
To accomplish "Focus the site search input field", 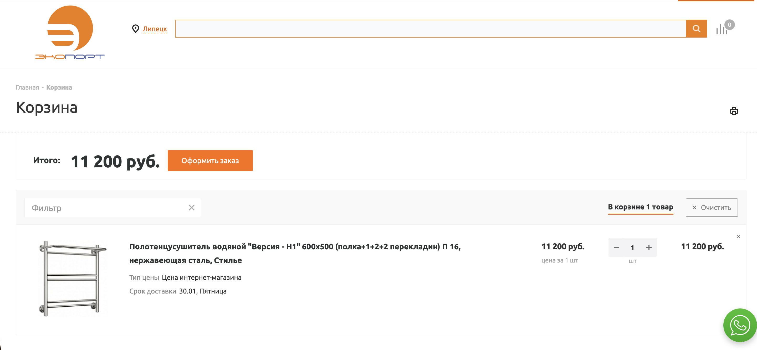I will [x=430, y=28].
